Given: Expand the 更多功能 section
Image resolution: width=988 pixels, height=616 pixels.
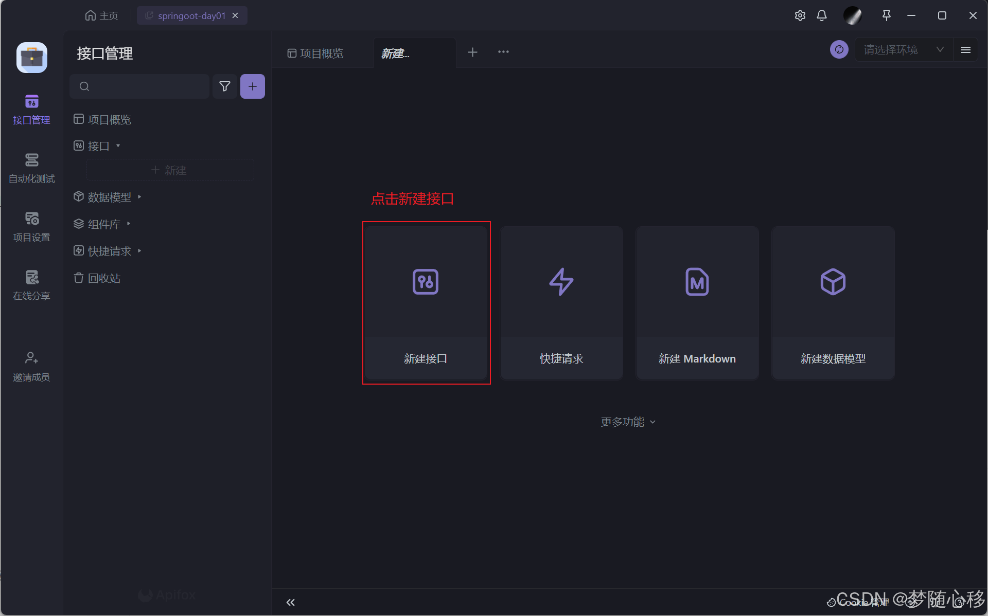Looking at the screenshot, I should tap(628, 422).
